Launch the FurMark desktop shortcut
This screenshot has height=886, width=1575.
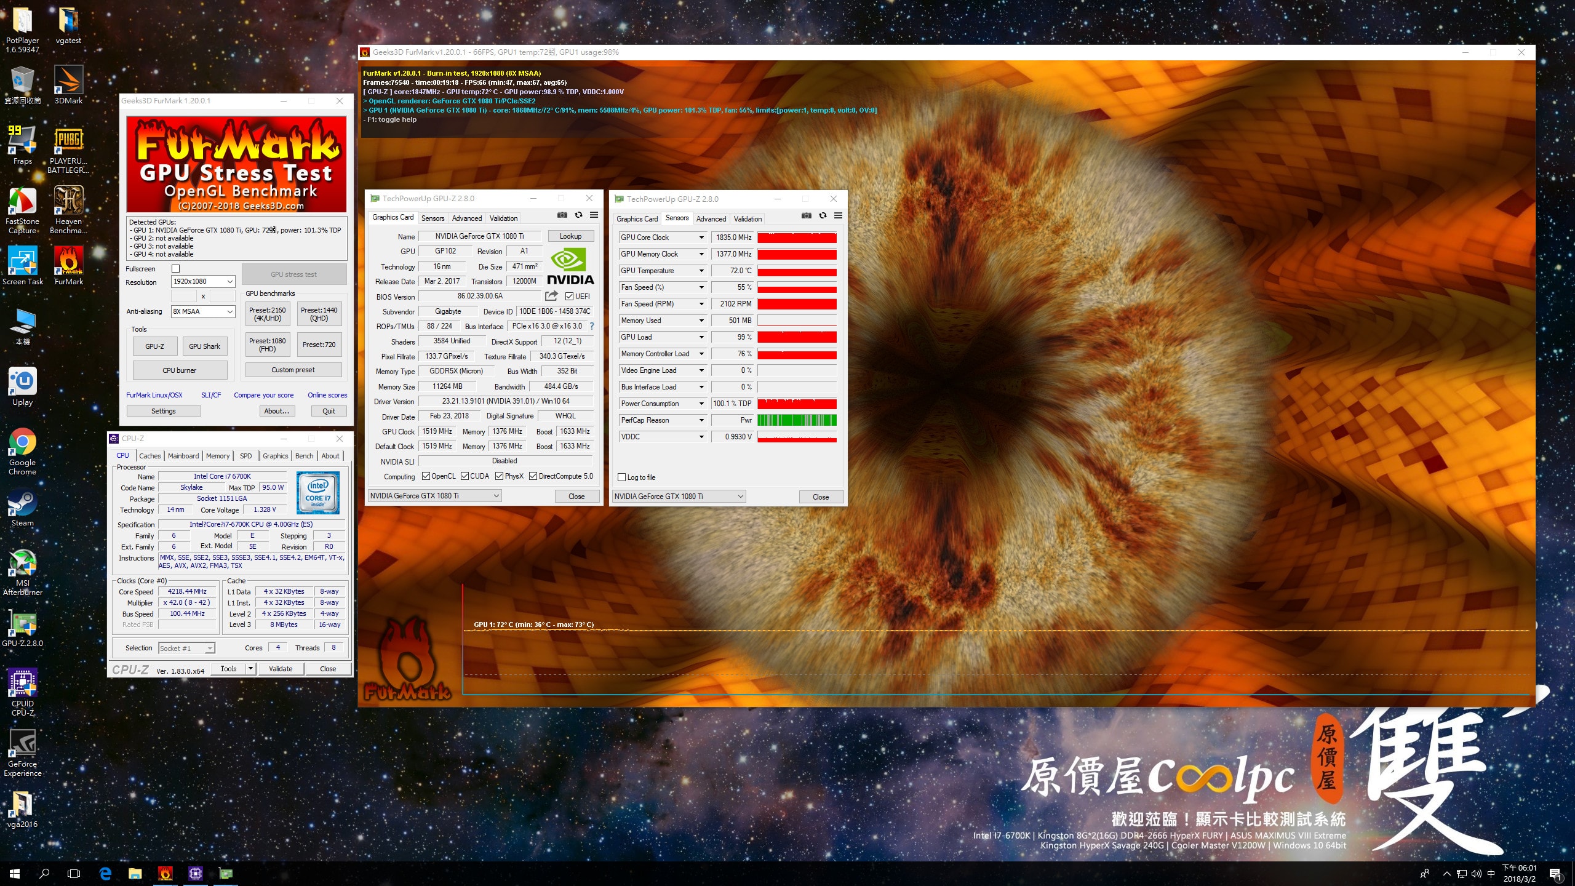[x=68, y=266]
